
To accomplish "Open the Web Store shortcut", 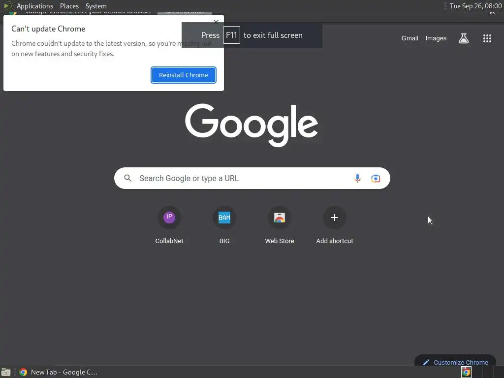I will (x=280, y=225).
